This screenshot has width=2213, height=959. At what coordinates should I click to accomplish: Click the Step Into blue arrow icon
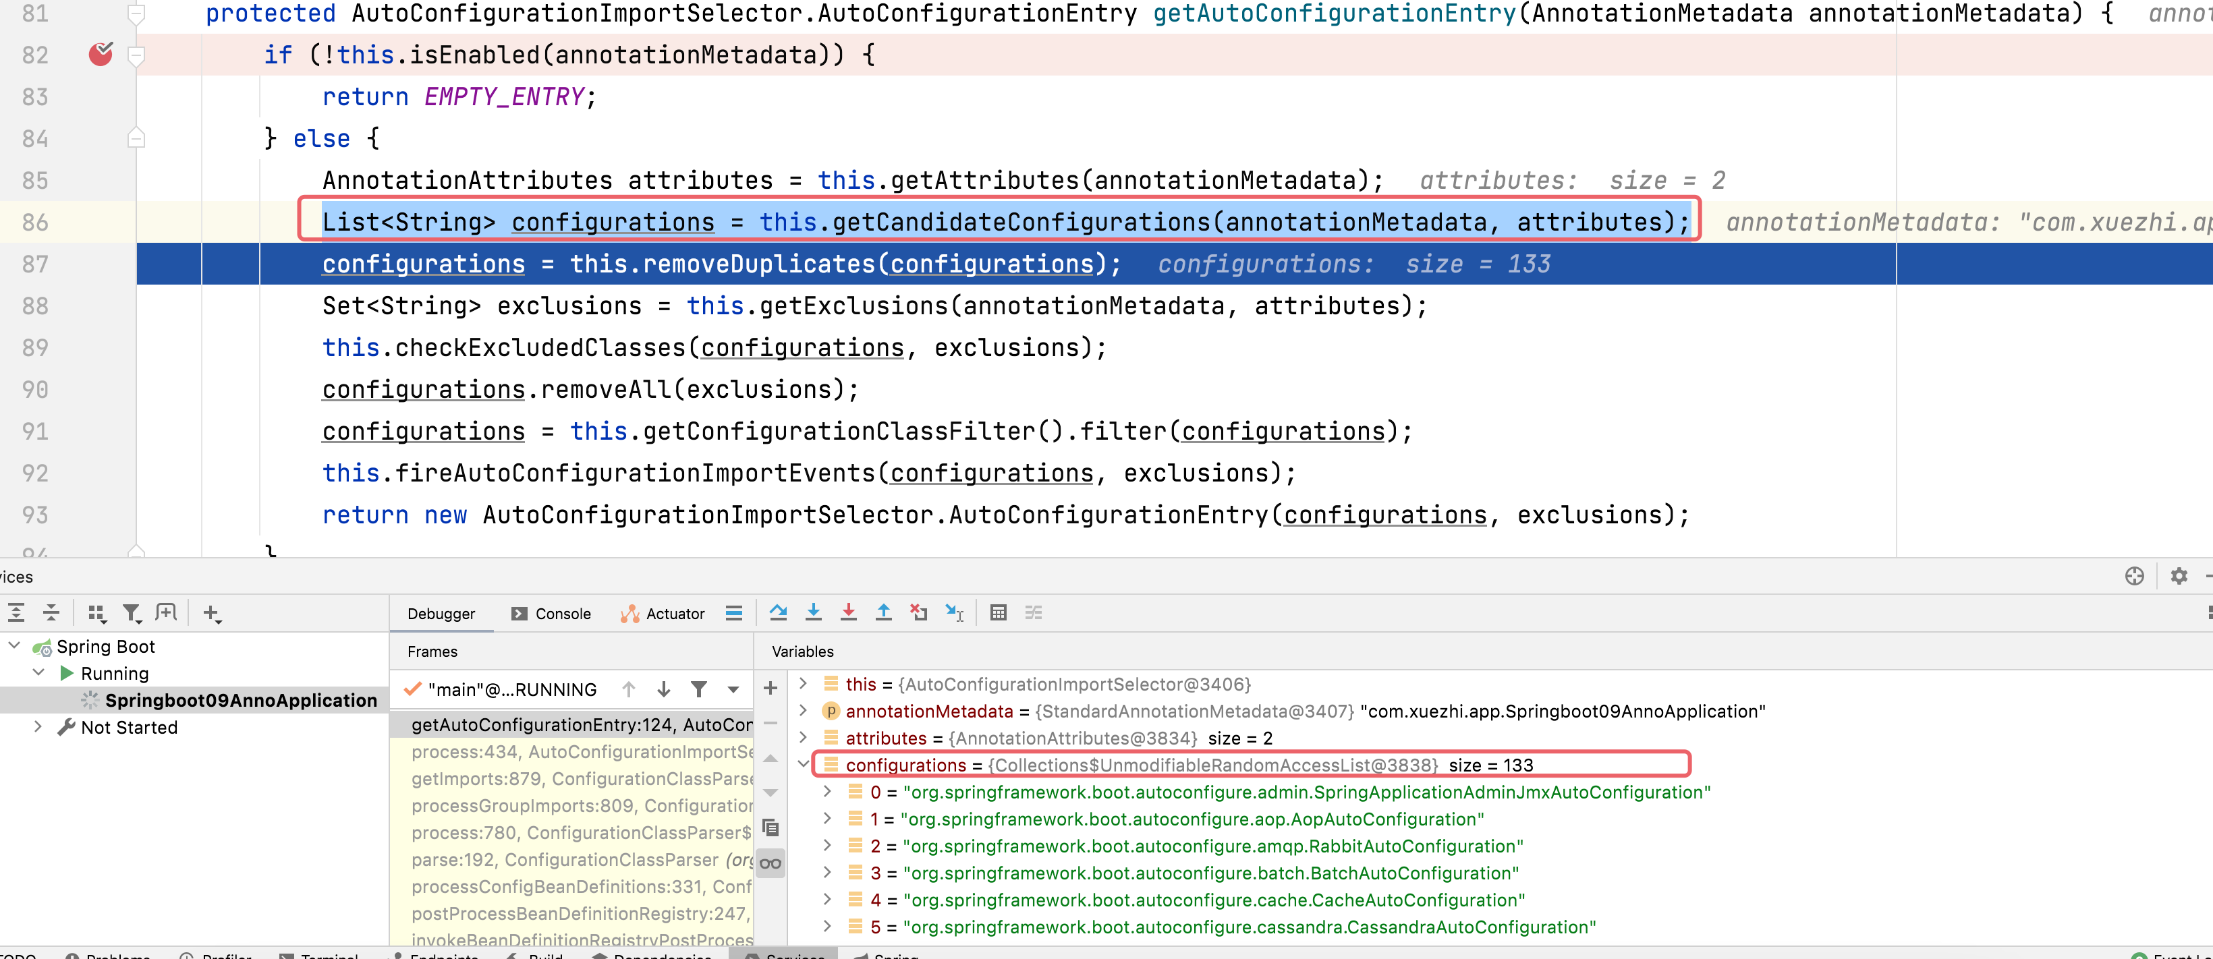click(x=813, y=612)
